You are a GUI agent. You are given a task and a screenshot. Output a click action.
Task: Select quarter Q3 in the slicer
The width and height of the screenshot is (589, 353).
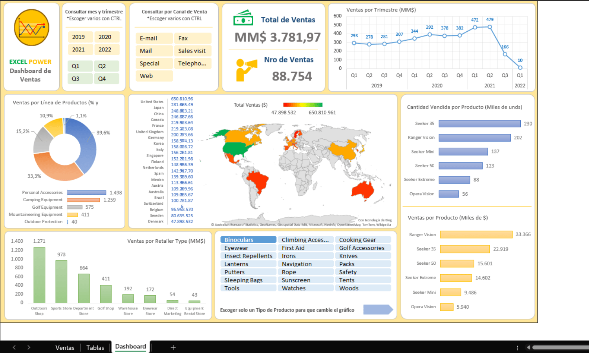coord(80,78)
